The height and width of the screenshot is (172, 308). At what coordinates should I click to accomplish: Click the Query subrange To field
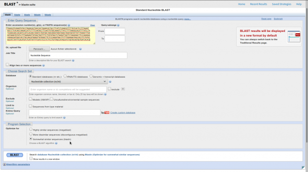tap(114, 39)
